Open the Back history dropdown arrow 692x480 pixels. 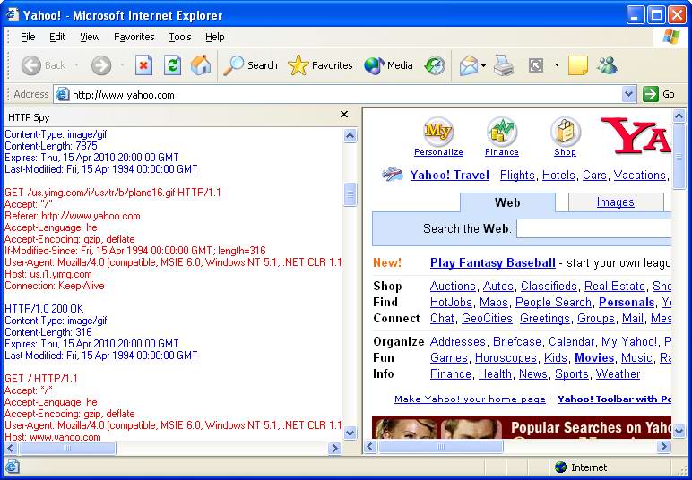[x=76, y=65]
